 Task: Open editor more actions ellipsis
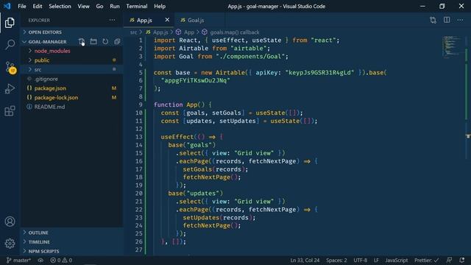click(460, 20)
